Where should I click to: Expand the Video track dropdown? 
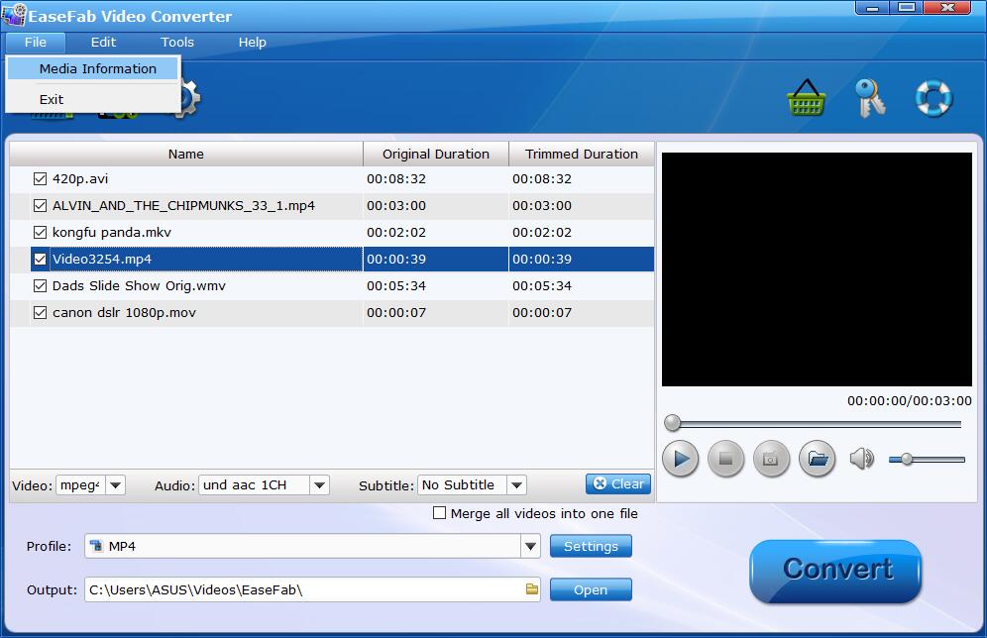click(115, 485)
